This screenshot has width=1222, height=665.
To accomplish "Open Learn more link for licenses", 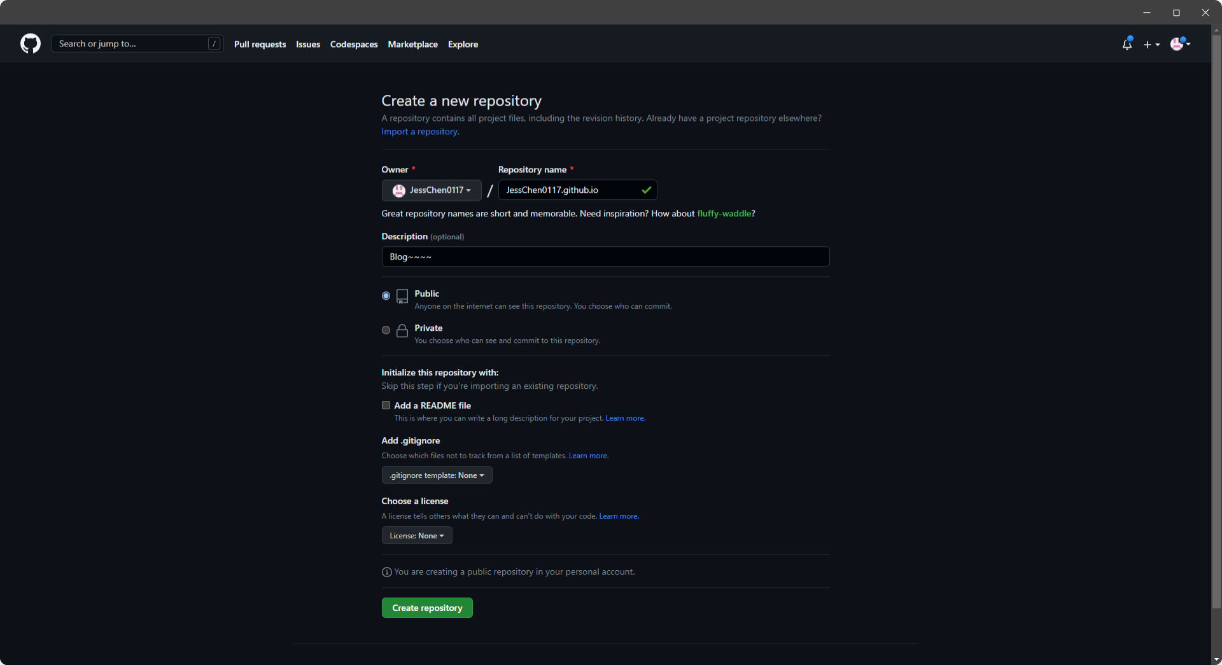I will click(619, 516).
